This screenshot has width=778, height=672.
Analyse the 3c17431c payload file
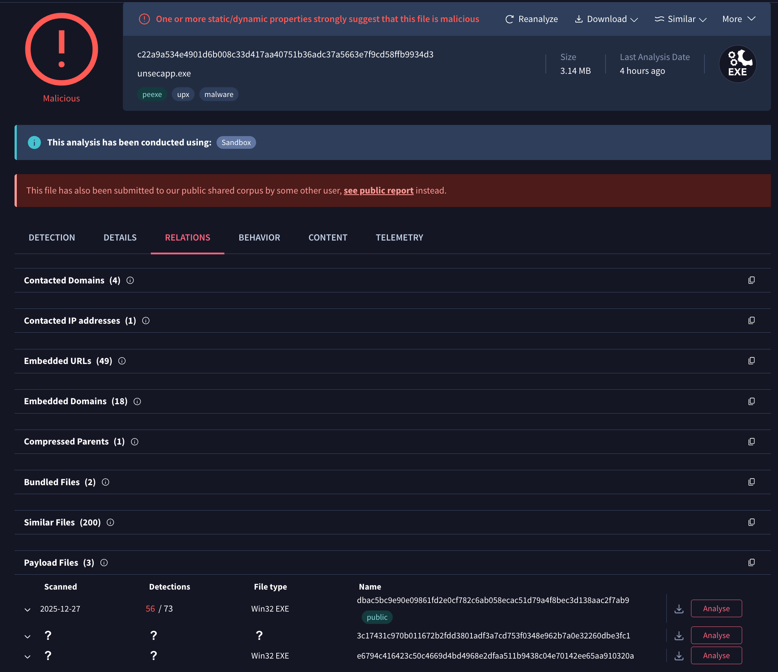pyautogui.click(x=716, y=635)
